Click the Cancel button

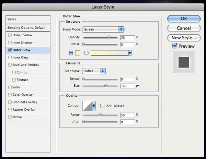click(x=184, y=28)
